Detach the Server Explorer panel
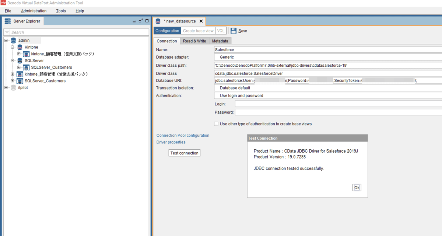The height and width of the screenshot is (236, 442). click(x=141, y=21)
